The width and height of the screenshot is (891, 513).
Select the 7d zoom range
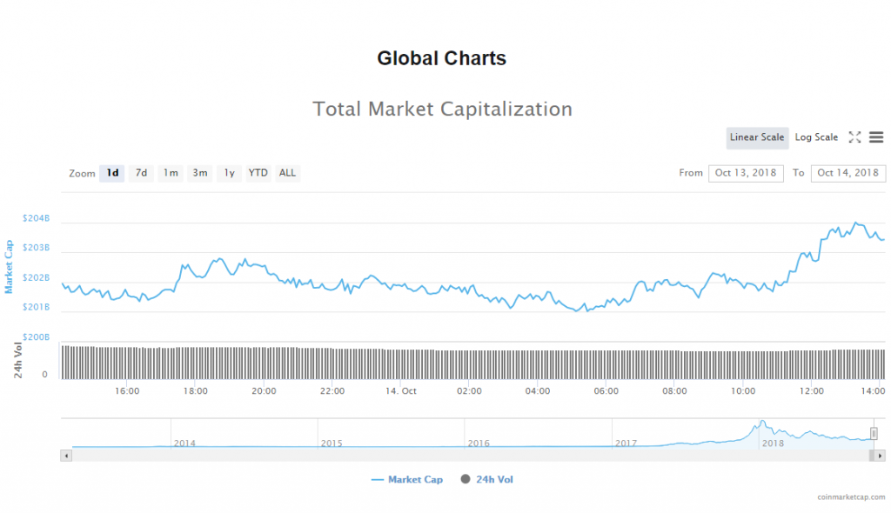[x=141, y=173]
